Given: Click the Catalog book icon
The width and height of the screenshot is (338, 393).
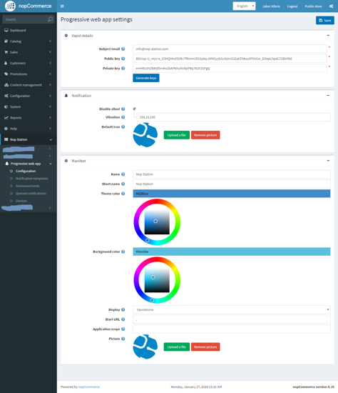Looking at the screenshot, I should click(6, 41).
